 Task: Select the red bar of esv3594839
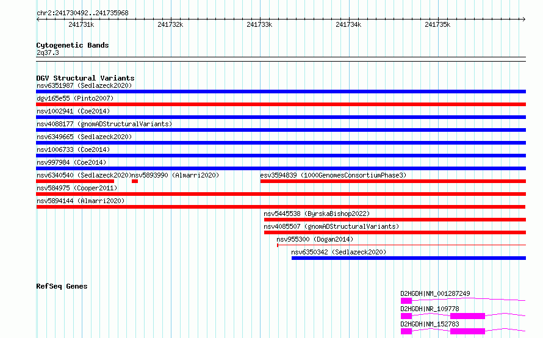tap(393, 181)
